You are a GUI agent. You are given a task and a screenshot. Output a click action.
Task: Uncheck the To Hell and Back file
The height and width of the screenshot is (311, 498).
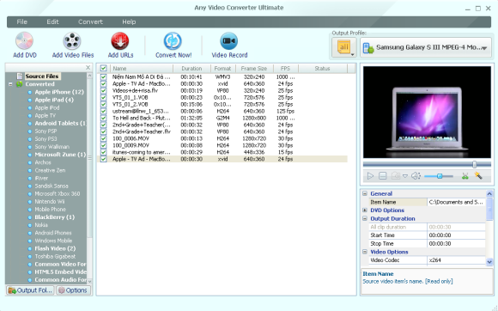point(103,118)
